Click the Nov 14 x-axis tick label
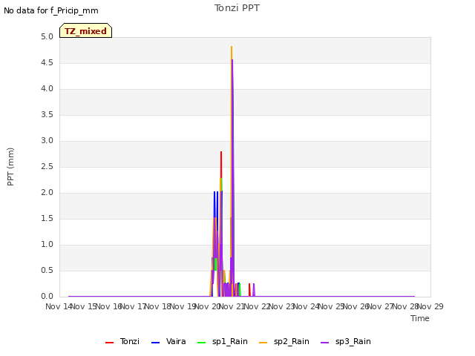The image size is (475, 356). pyautogui.click(x=59, y=306)
